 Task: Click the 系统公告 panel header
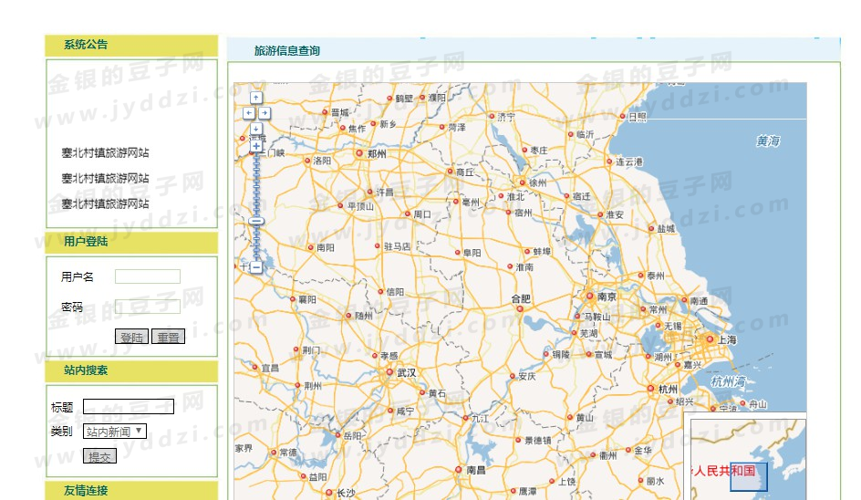click(x=131, y=45)
